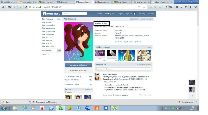Open помощь in the VK header
The height and width of the screenshot is (115, 208).
[142, 14]
